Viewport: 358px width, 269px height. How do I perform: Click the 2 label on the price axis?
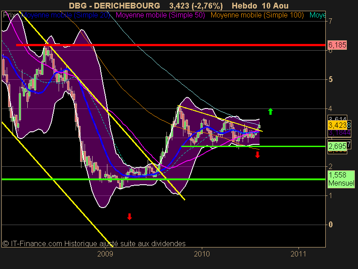(330, 166)
